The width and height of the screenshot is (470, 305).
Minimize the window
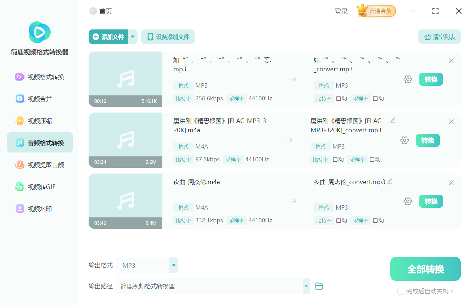pos(413,11)
